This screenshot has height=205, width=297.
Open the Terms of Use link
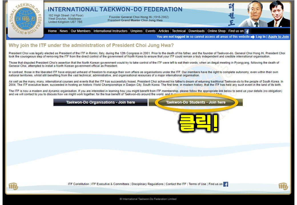point(197,184)
